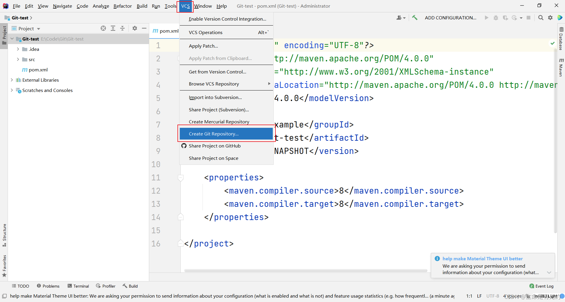Collapse the Git-test root node
This screenshot has width=565, height=302.
(x=12, y=39)
